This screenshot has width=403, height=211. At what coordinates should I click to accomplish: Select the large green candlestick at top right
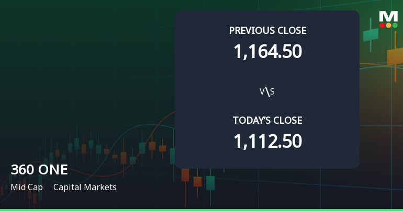371,35
